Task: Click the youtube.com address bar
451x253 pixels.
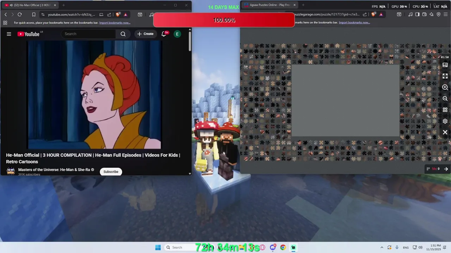Action: [72, 14]
